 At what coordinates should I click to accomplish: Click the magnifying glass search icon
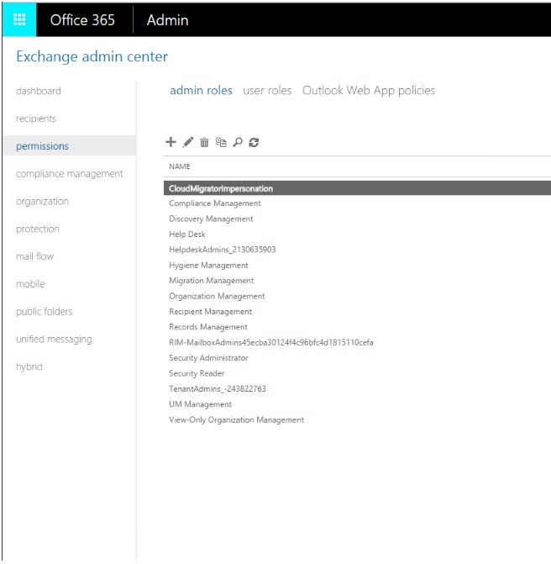tap(238, 142)
